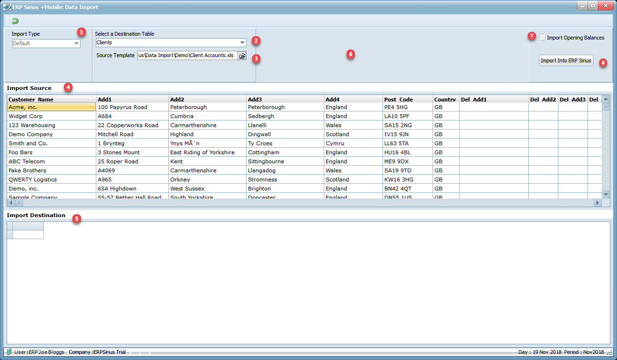Click the Mitchell Road cell
The width and height of the screenshot is (617, 360).
click(133, 134)
